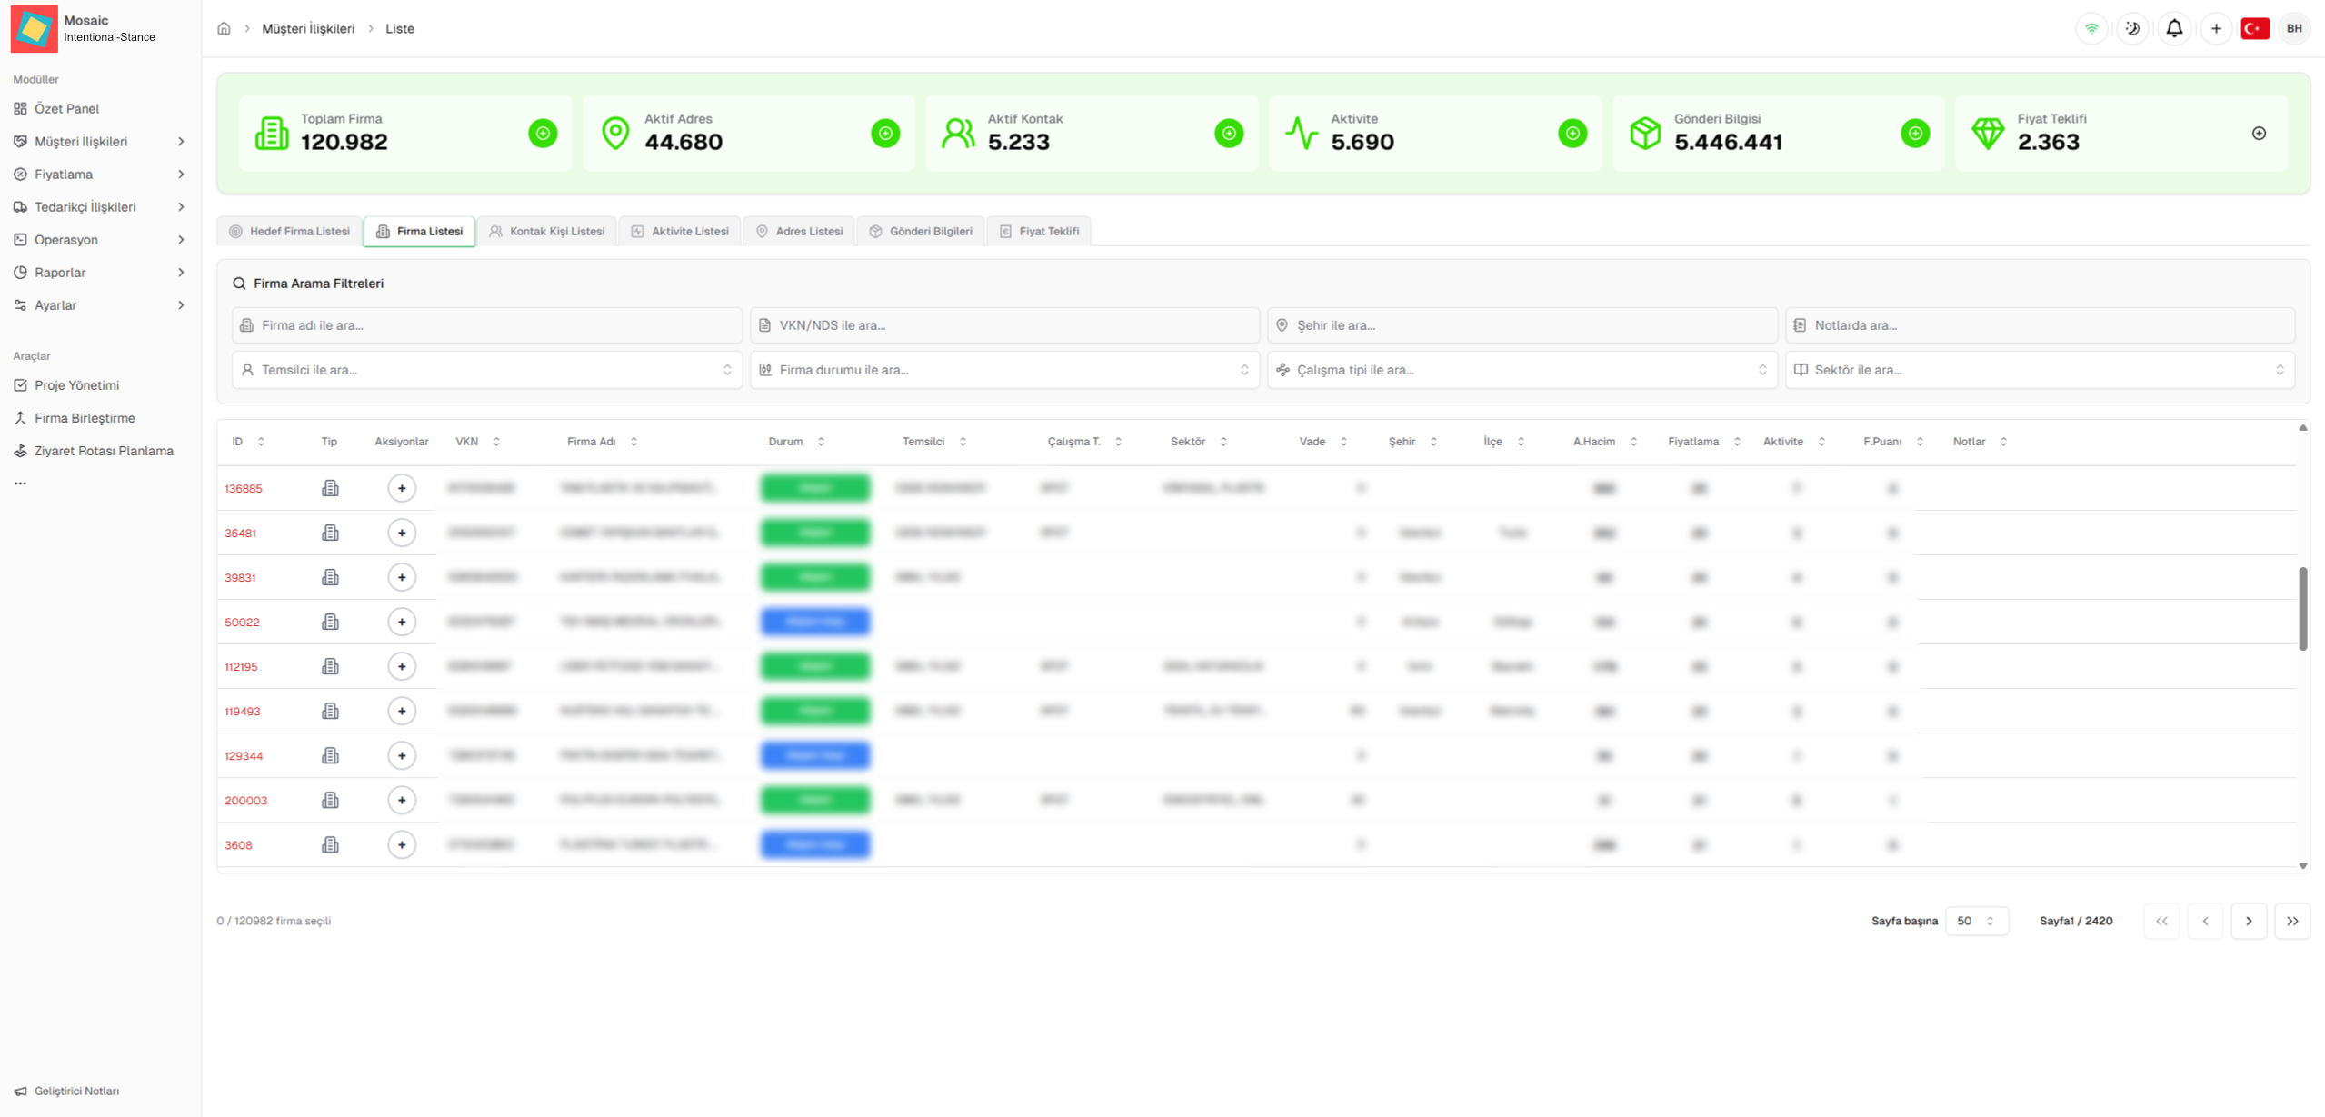Open Temsilci ile ara dropdown
The height and width of the screenshot is (1117, 2325).
486,370
